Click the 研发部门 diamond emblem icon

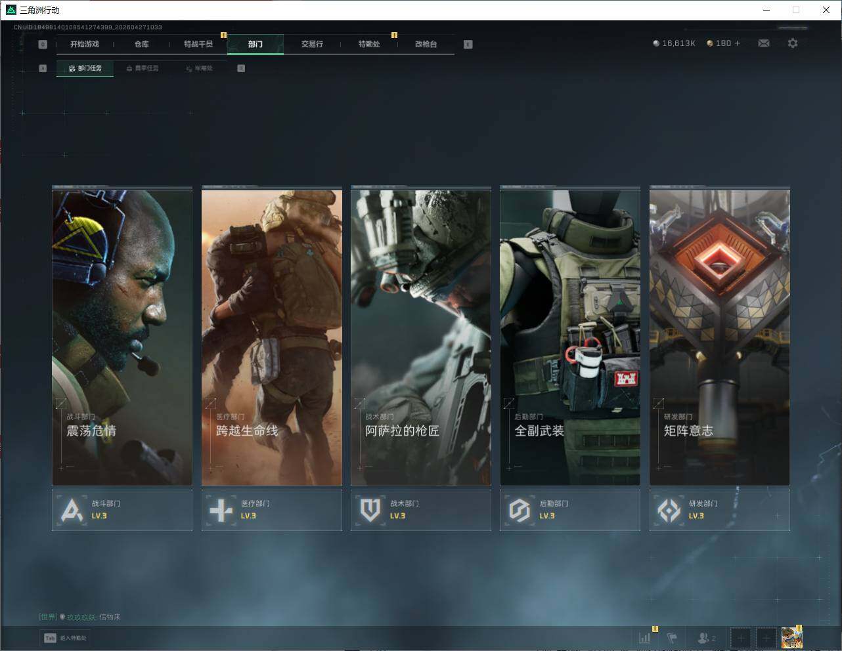[x=669, y=510]
